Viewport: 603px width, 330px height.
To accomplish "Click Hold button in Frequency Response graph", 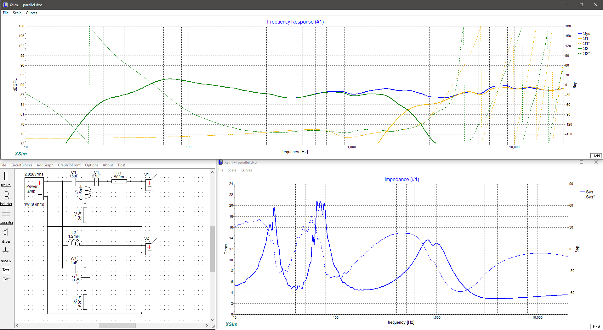I will click(x=596, y=156).
